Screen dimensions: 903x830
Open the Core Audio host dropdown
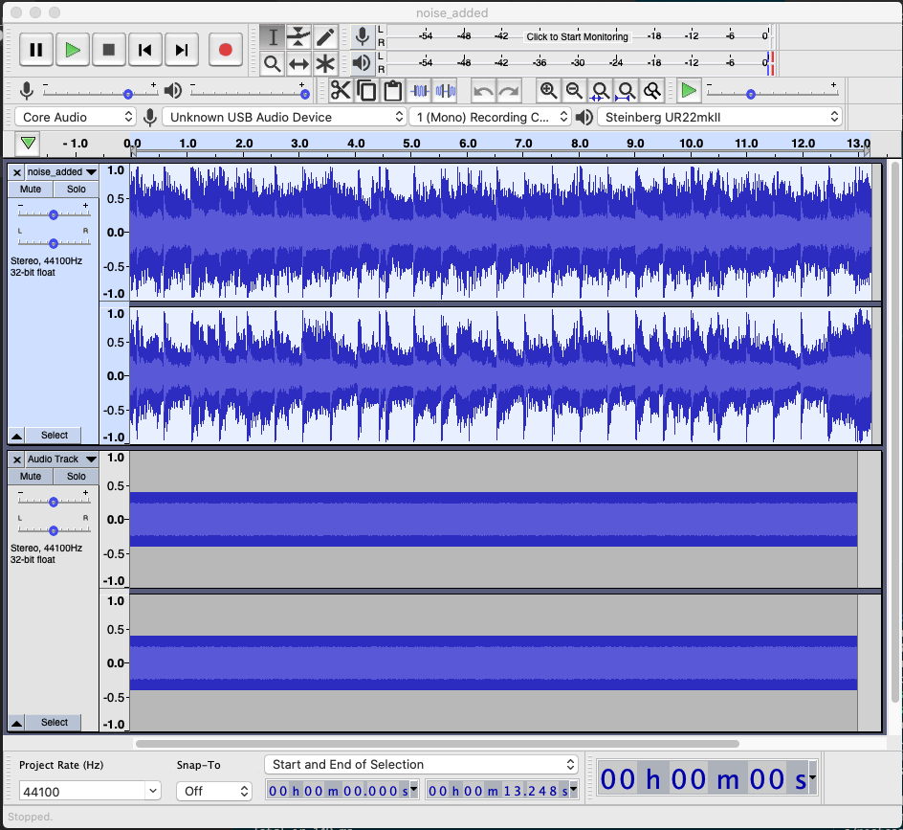pos(77,117)
